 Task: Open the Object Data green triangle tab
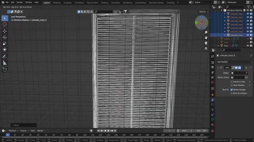tap(213, 120)
